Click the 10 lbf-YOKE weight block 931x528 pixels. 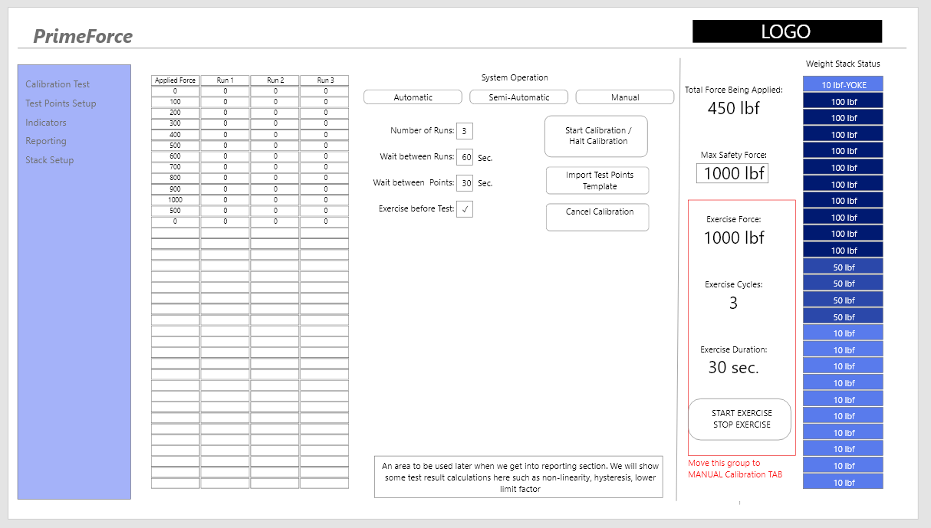pyautogui.click(x=844, y=84)
